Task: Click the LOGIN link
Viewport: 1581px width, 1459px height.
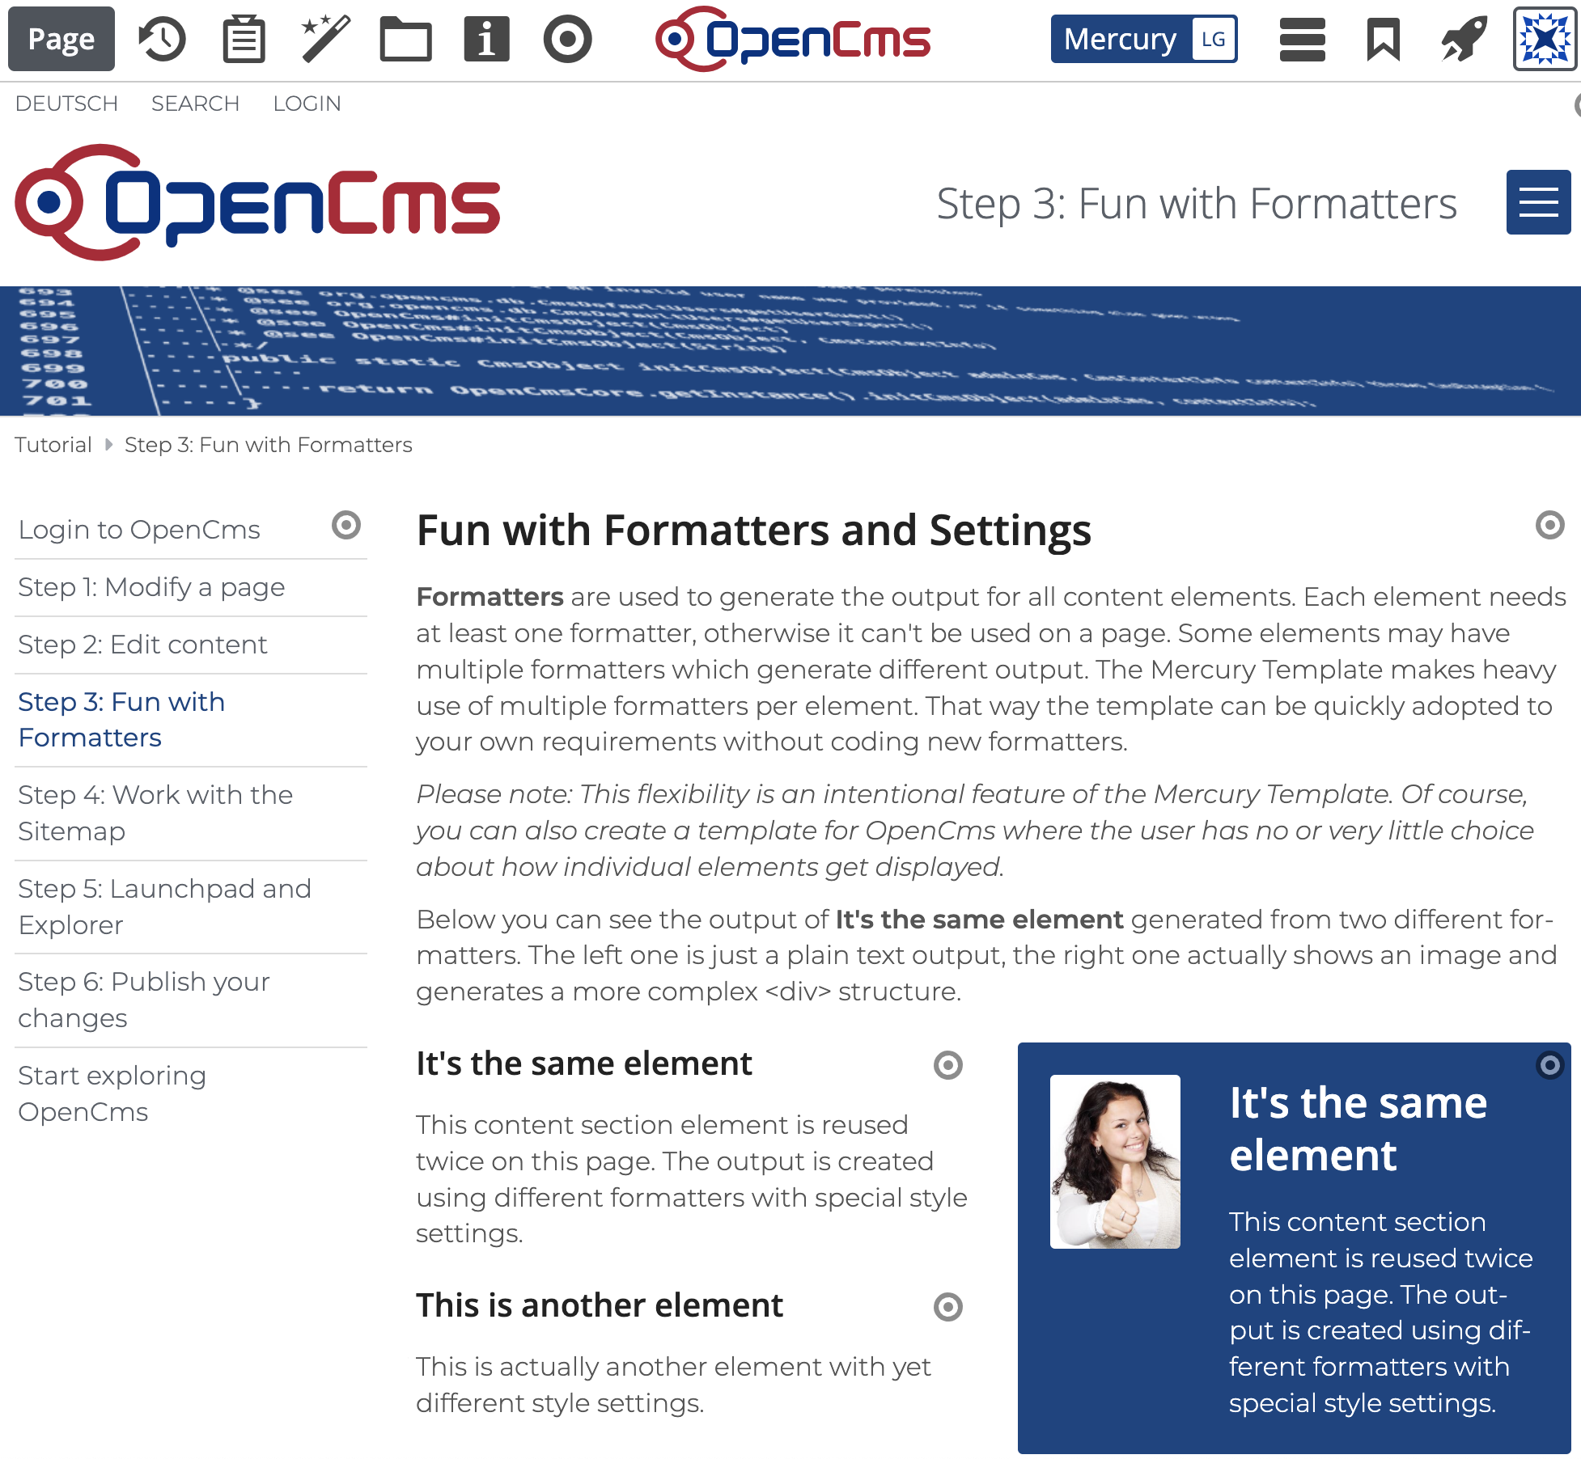Action: click(307, 104)
